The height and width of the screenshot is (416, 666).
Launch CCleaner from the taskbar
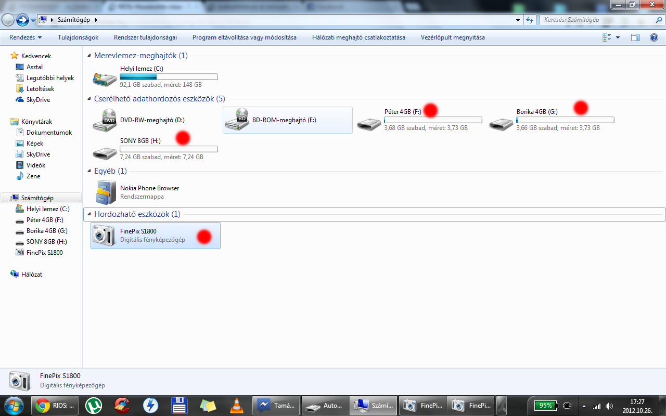(122, 405)
